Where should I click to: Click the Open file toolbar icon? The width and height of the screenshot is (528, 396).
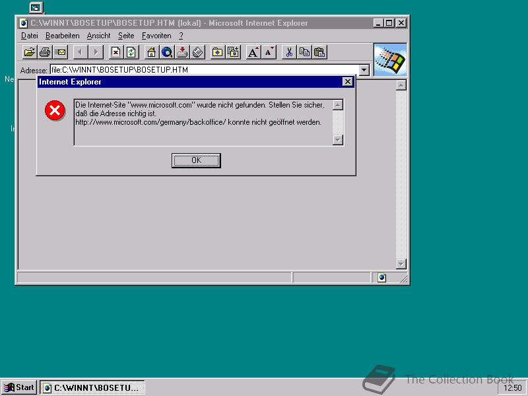click(30, 52)
